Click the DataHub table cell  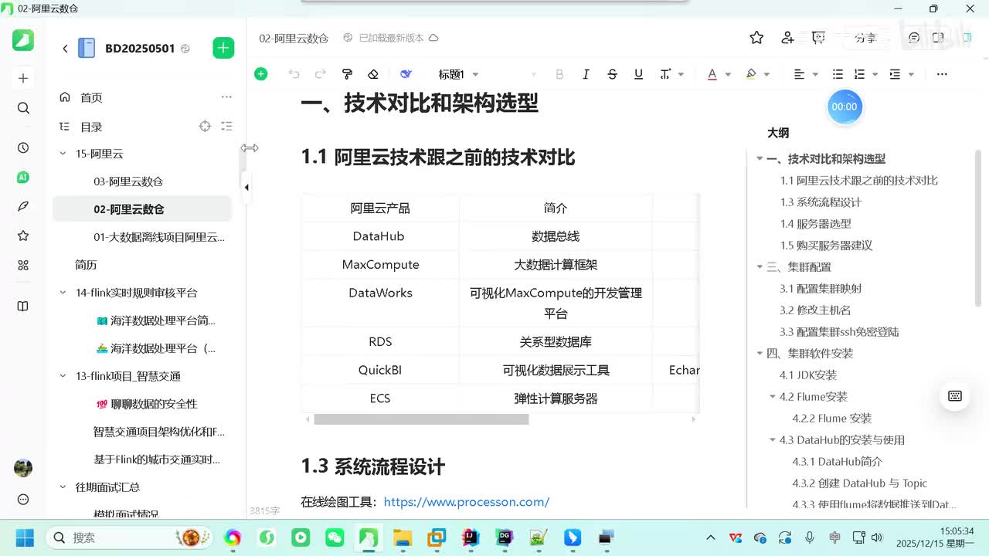379,236
